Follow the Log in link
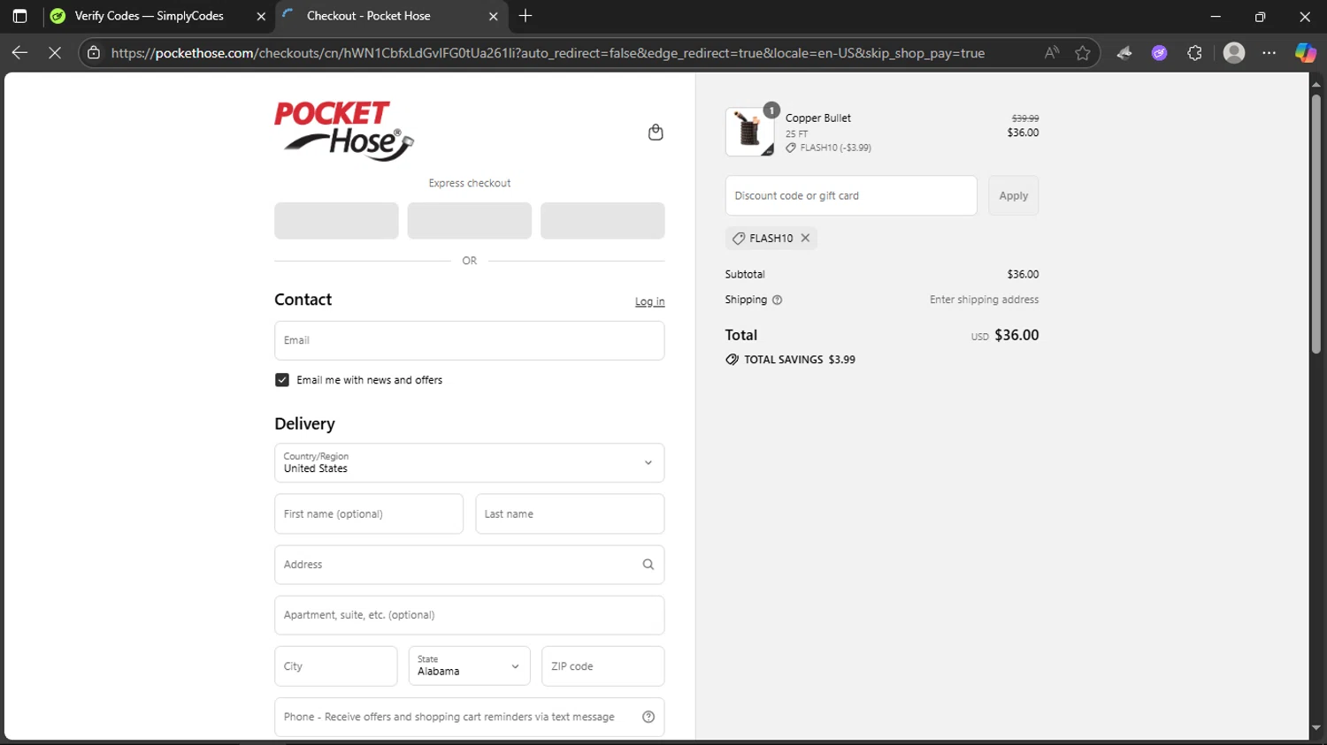 [x=649, y=301]
